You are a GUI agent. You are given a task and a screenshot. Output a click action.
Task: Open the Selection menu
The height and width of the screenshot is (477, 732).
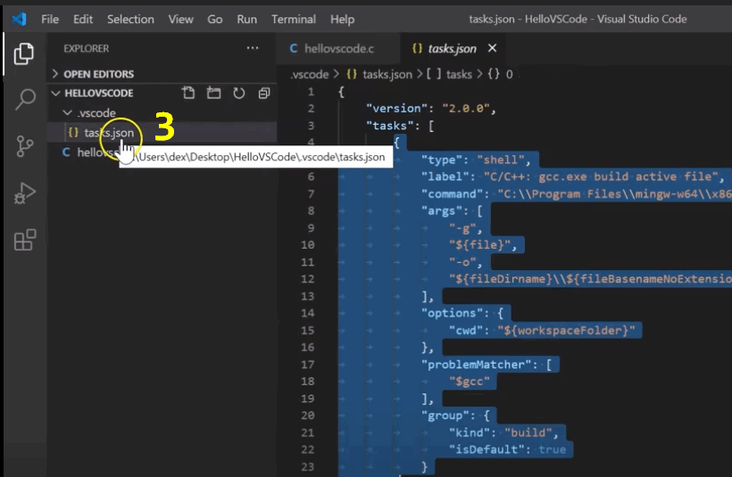tap(130, 19)
